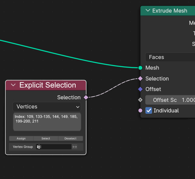Toggle the Individual checkbox
The width and height of the screenshot is (195, 179).
[149, 110]
